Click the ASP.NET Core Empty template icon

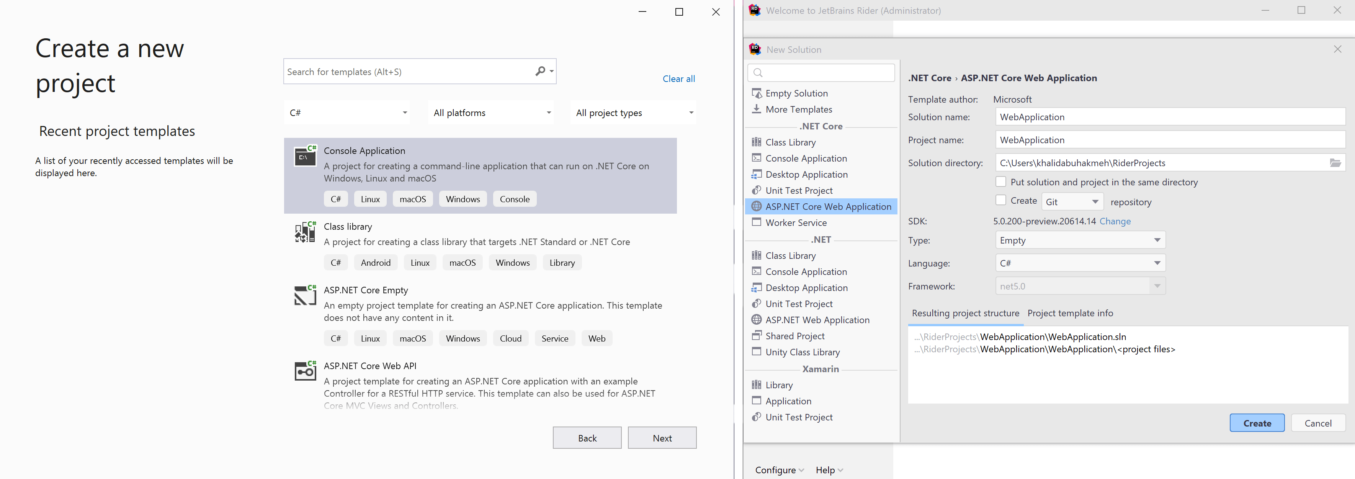tap(305, 295)
